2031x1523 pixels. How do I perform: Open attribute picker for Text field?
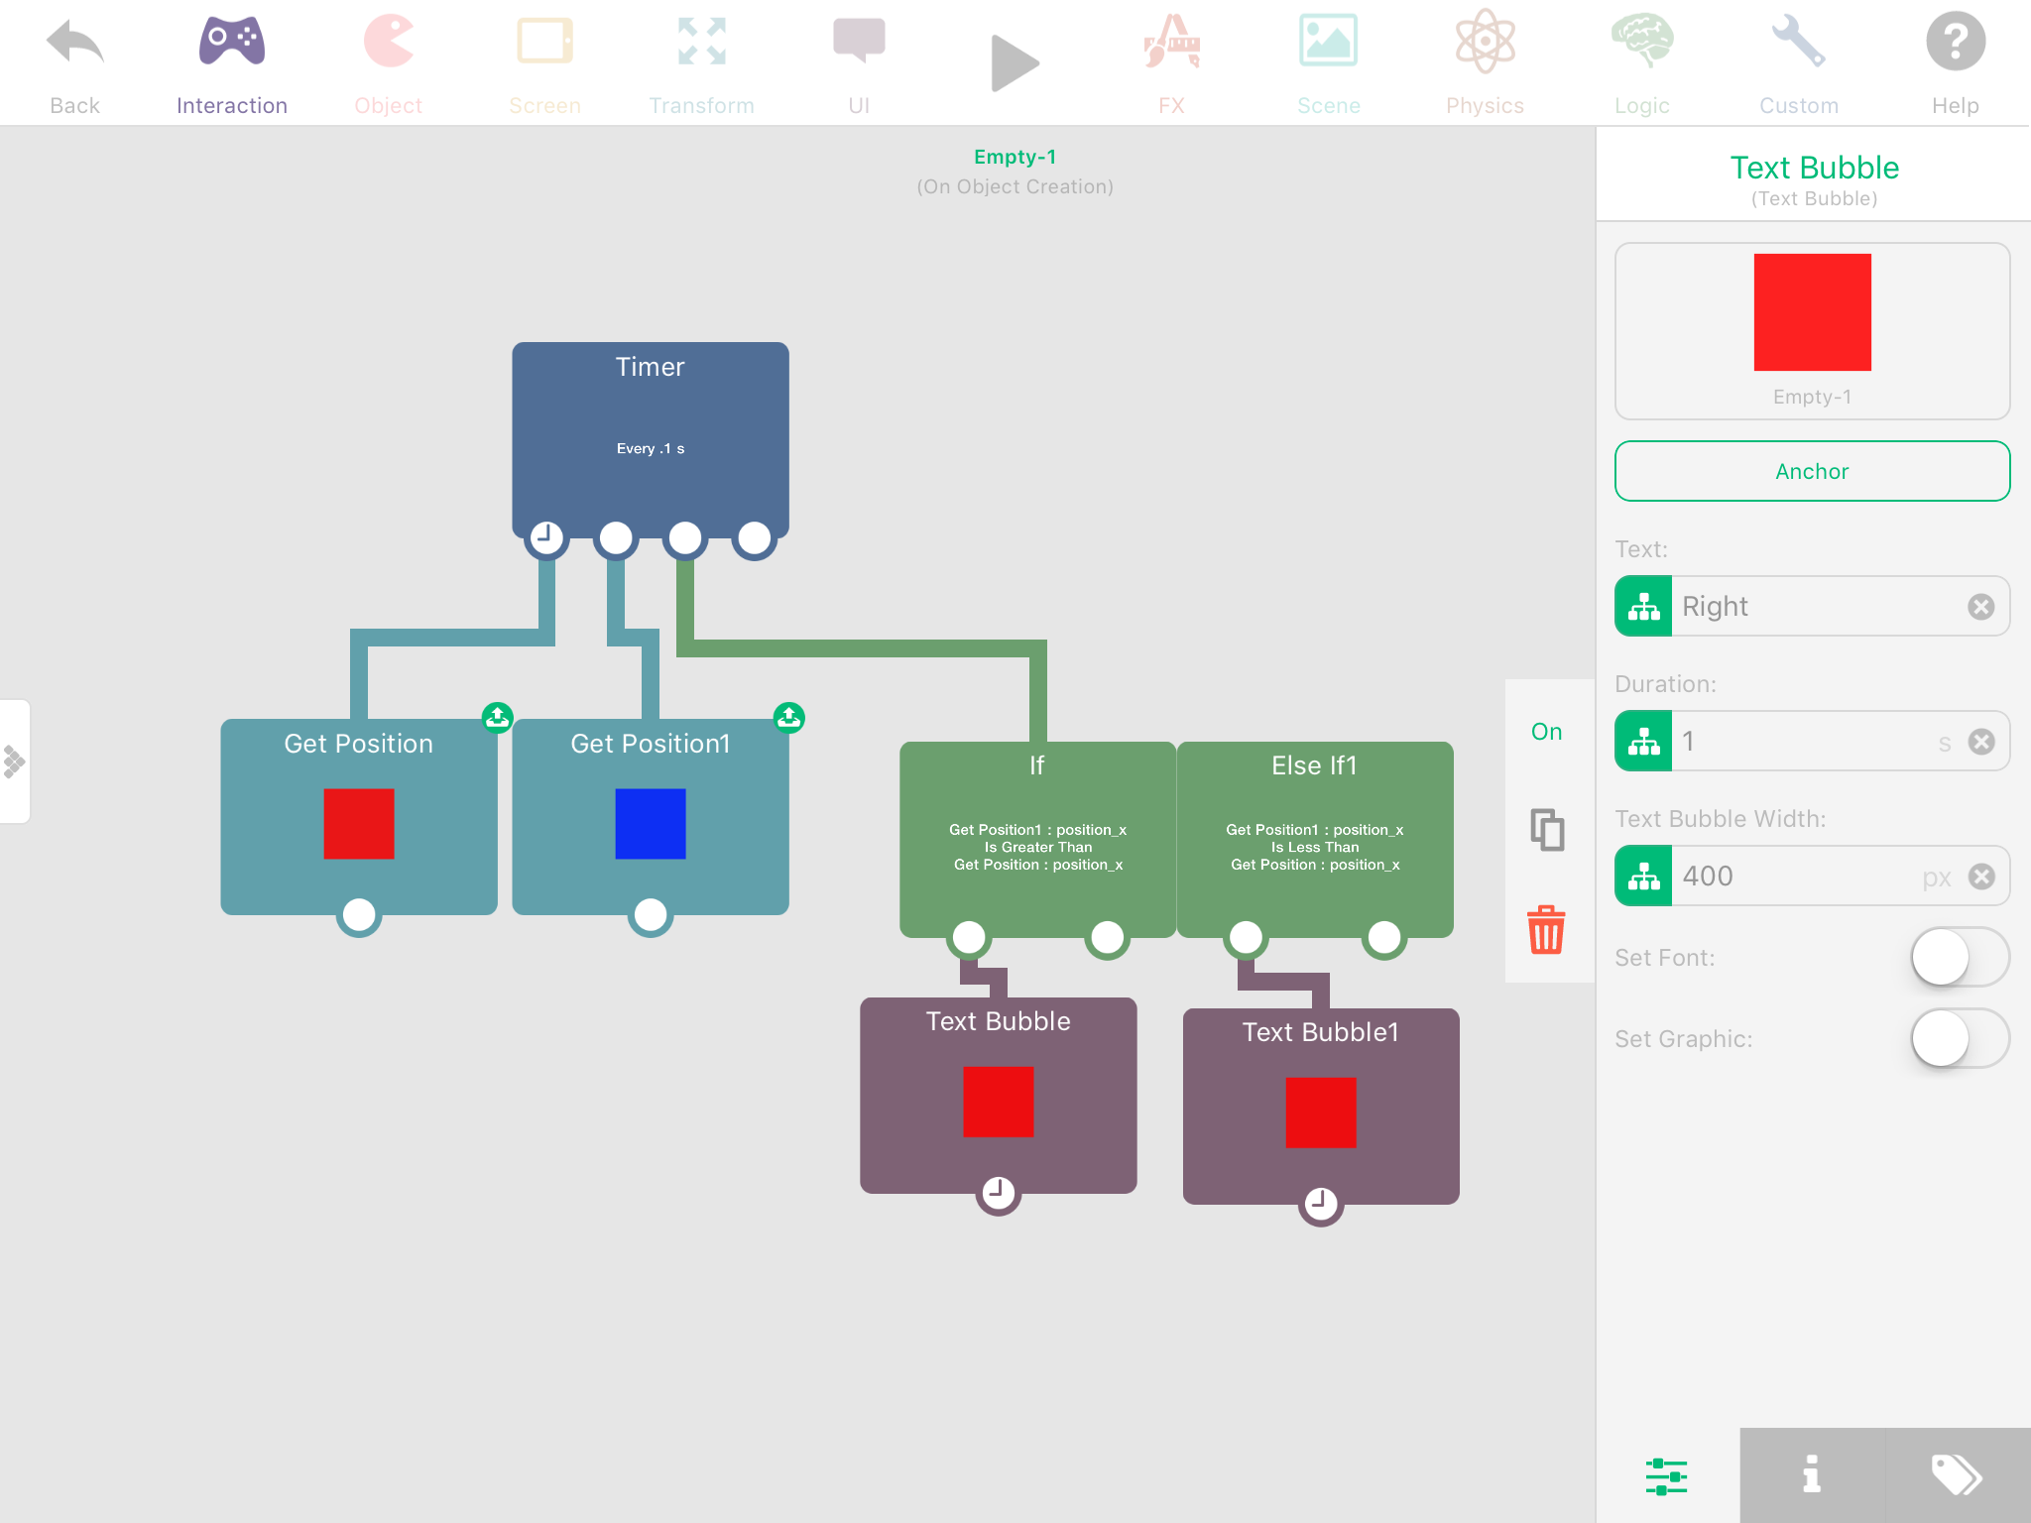point(1643,606)
